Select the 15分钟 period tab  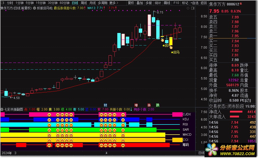(x=41, y=3)
